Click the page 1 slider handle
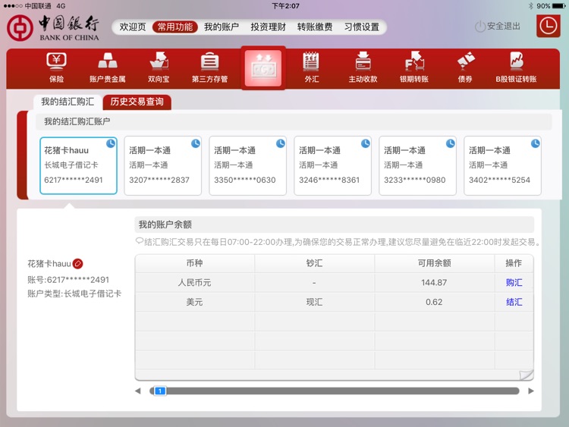569x427 pixels. click(x=159, y=391)
